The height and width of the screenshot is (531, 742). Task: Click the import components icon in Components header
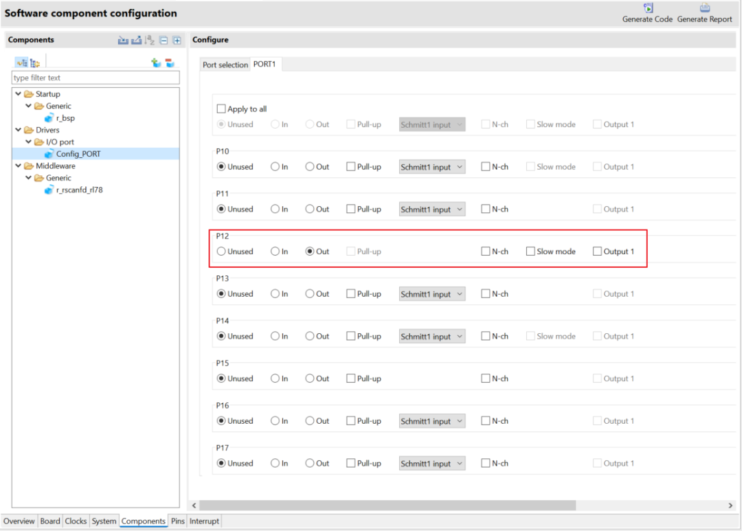(x=123, y=41)
